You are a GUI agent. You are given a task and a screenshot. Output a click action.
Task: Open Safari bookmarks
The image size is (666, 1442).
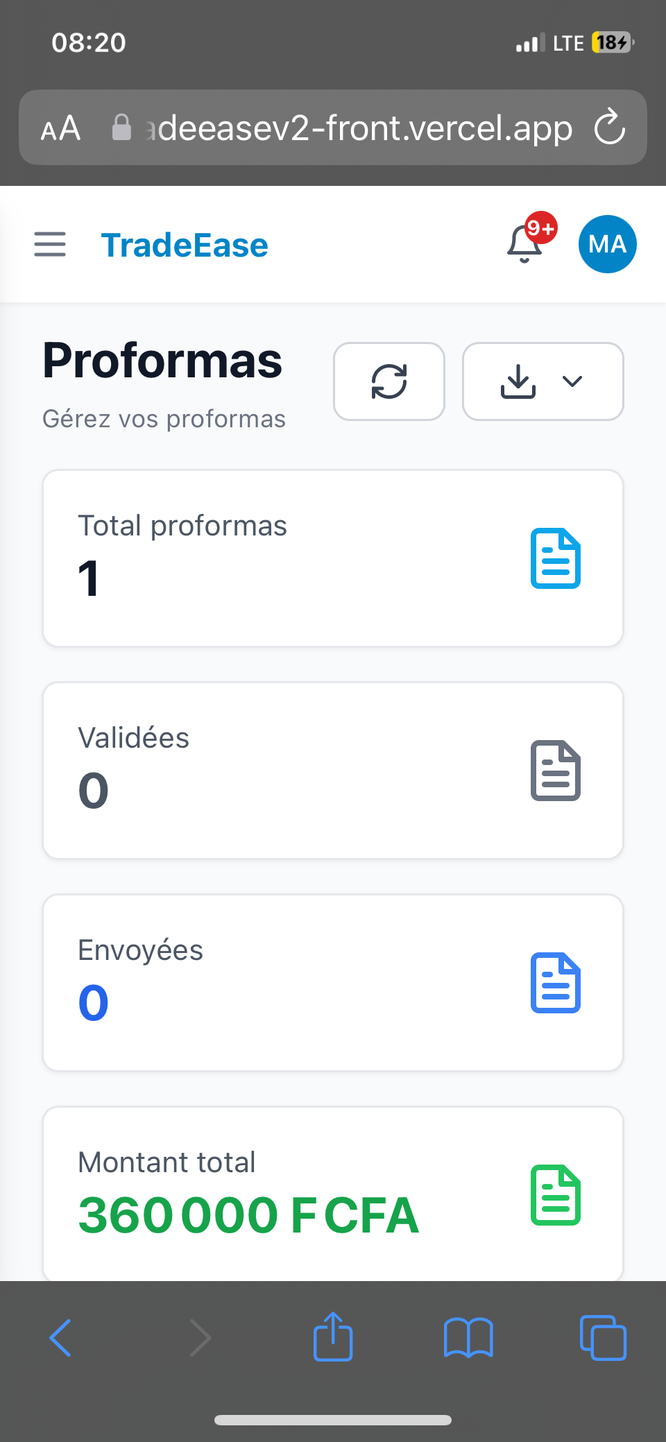pos(468,1337)
